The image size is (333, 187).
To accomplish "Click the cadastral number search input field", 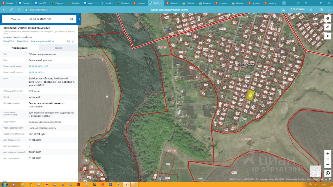I will [47, 19].
